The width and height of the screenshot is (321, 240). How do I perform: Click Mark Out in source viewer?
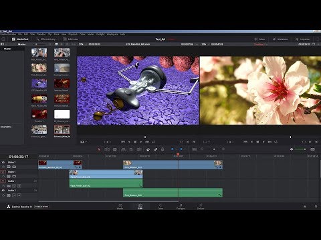click(x=194, y=141)
